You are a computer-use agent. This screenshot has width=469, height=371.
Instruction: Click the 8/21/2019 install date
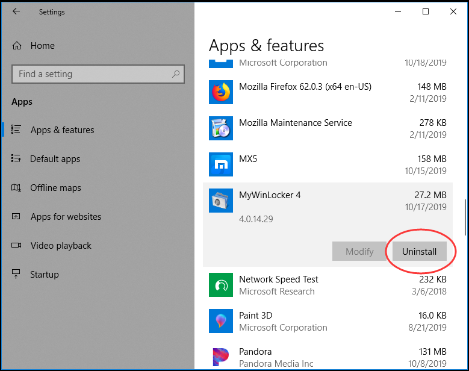427,328
